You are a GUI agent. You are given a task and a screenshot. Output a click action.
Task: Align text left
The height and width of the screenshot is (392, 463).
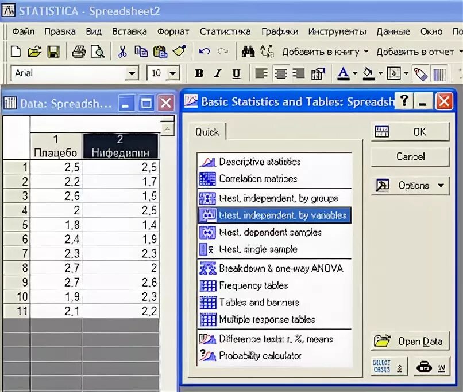(x=261, y=73)
